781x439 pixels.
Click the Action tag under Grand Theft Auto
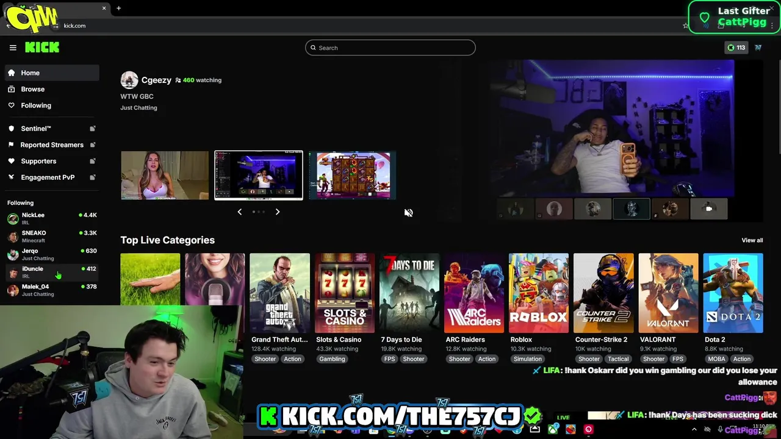(292, 359)
